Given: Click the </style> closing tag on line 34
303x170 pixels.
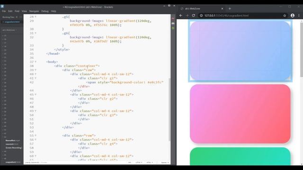Looking at the screenshot, I should [62, 50].
